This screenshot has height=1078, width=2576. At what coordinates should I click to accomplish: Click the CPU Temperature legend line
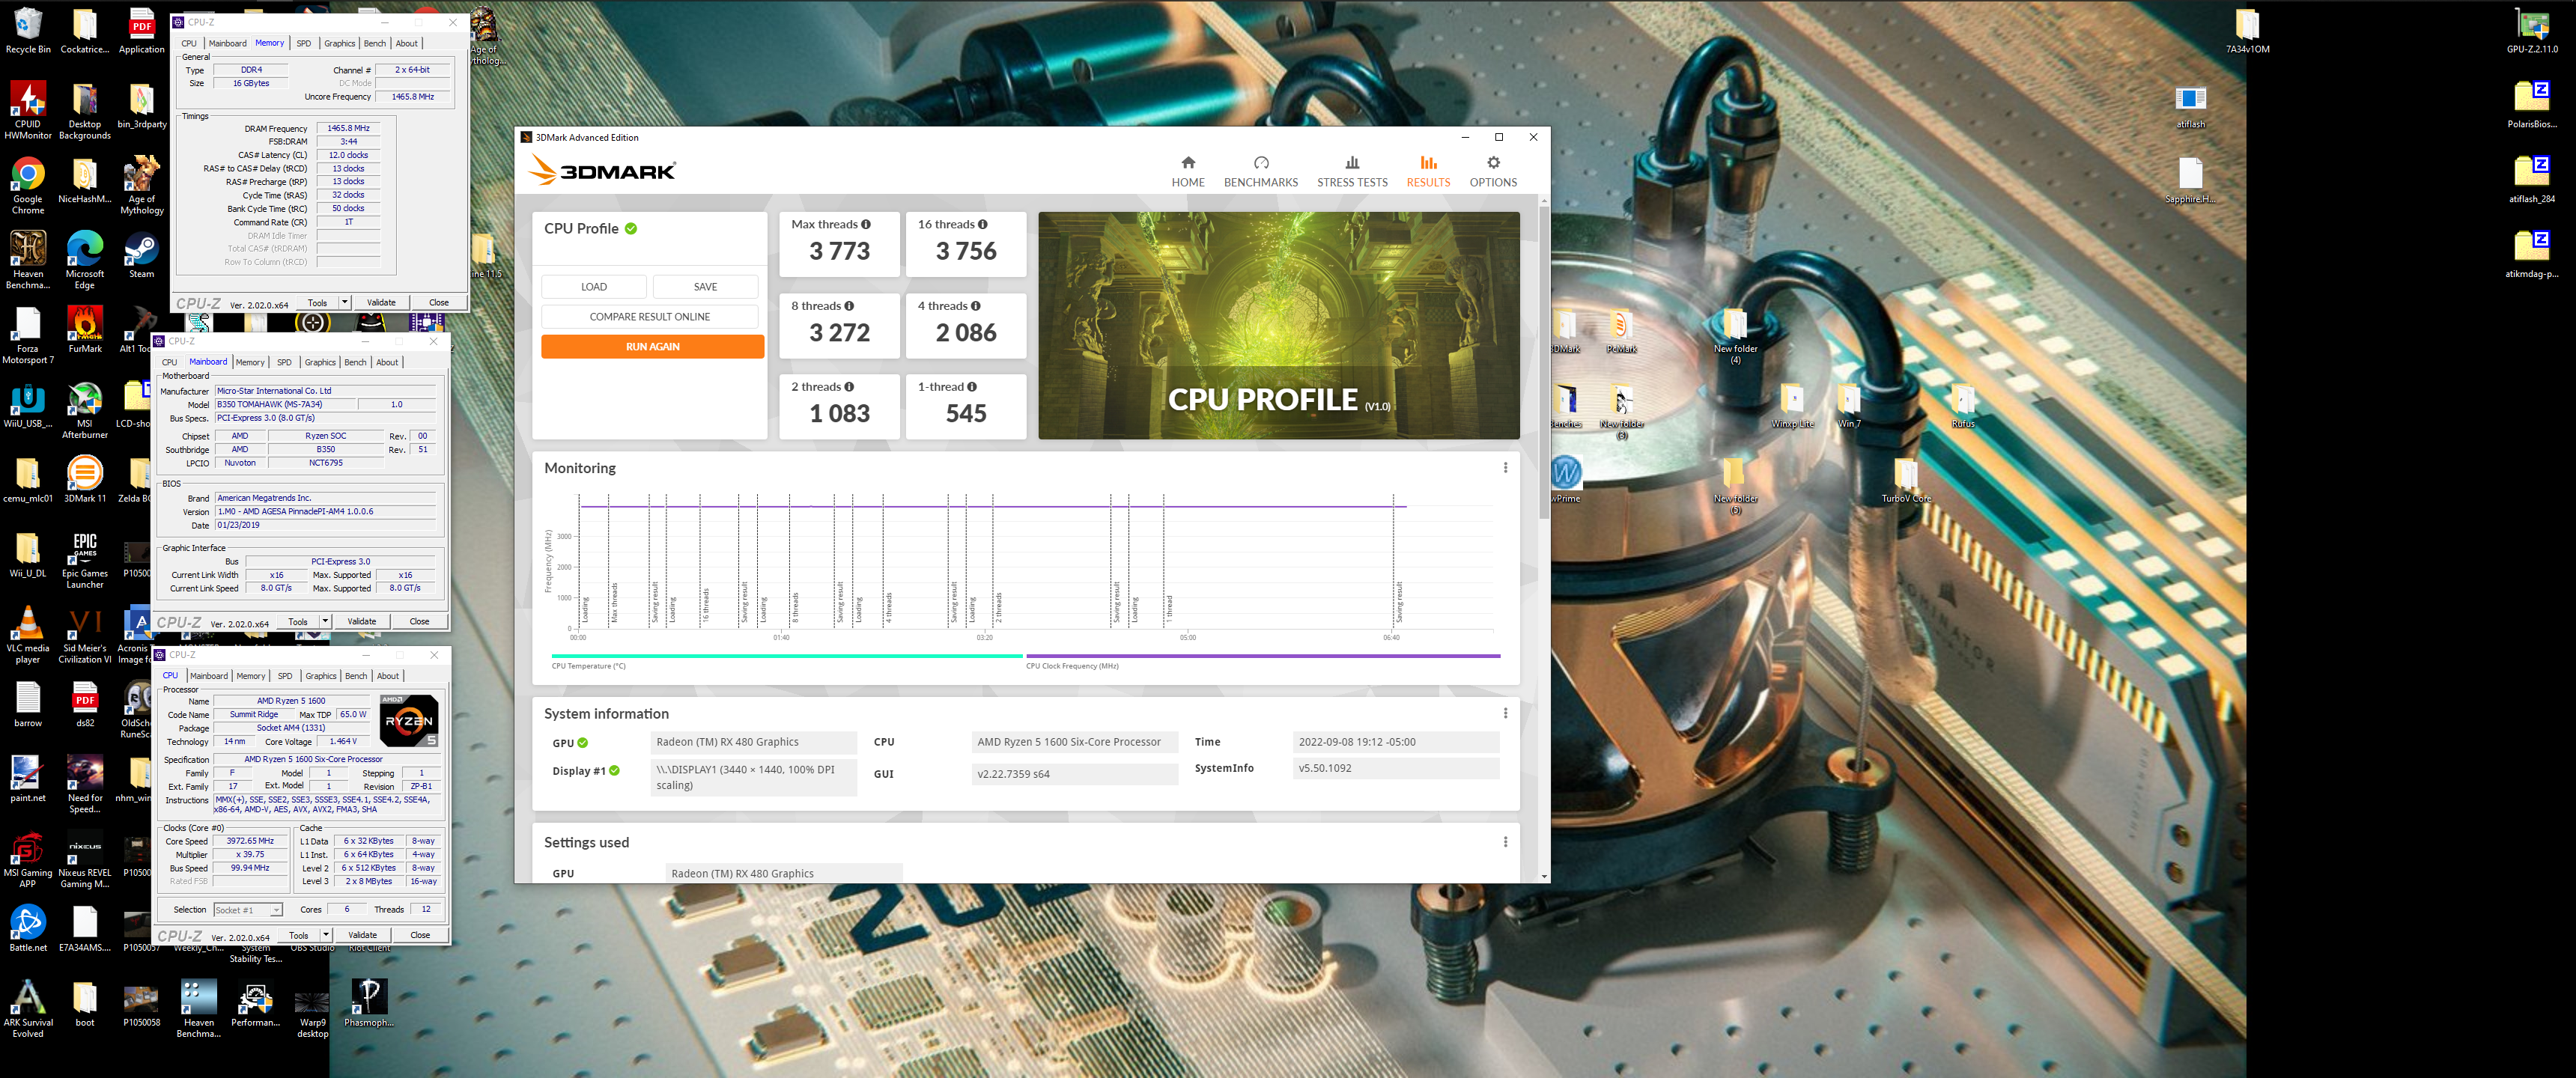point(786,656)
